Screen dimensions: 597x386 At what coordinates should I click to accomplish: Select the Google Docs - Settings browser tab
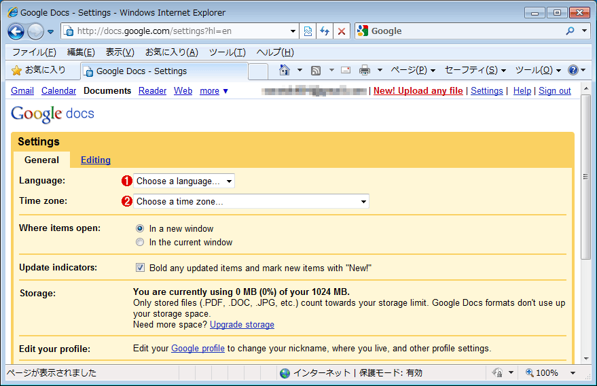click(164, 71)
